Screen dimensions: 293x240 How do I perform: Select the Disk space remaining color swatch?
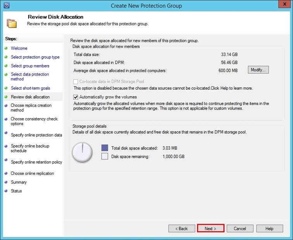(x=105, y=156)
